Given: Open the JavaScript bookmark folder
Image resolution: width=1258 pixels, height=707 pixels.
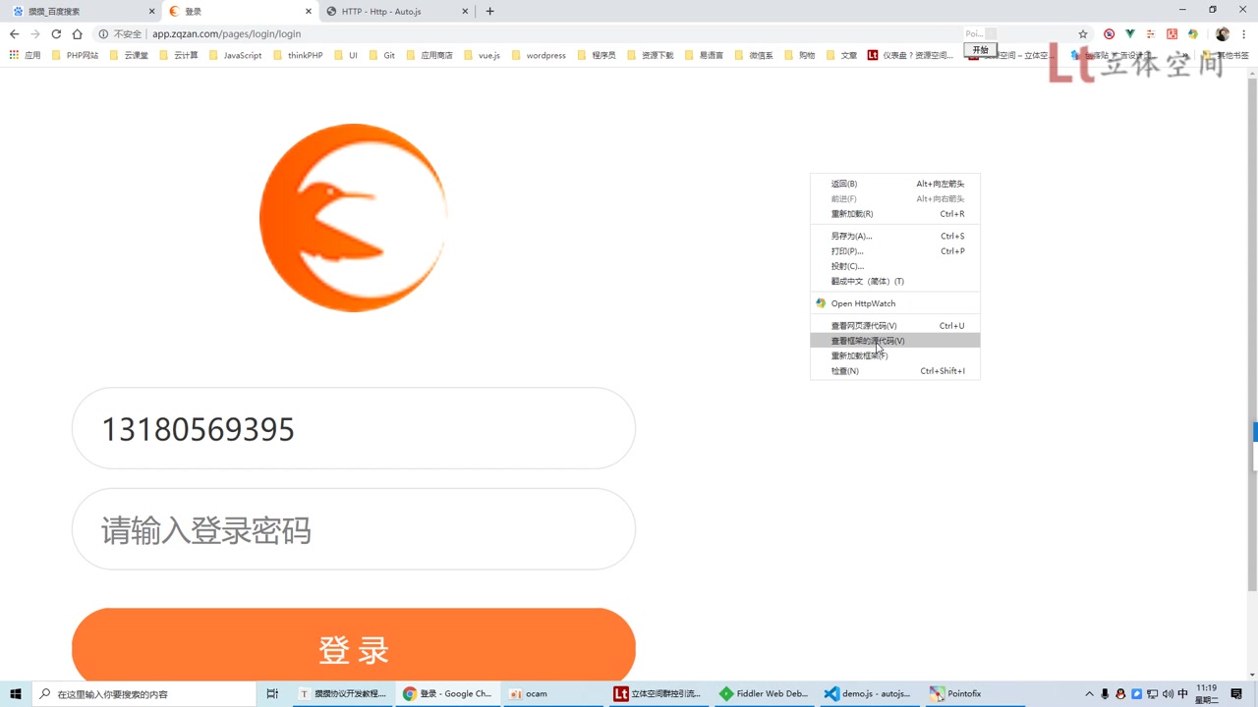Looking at the screenshot, I should tap(235, 55).
